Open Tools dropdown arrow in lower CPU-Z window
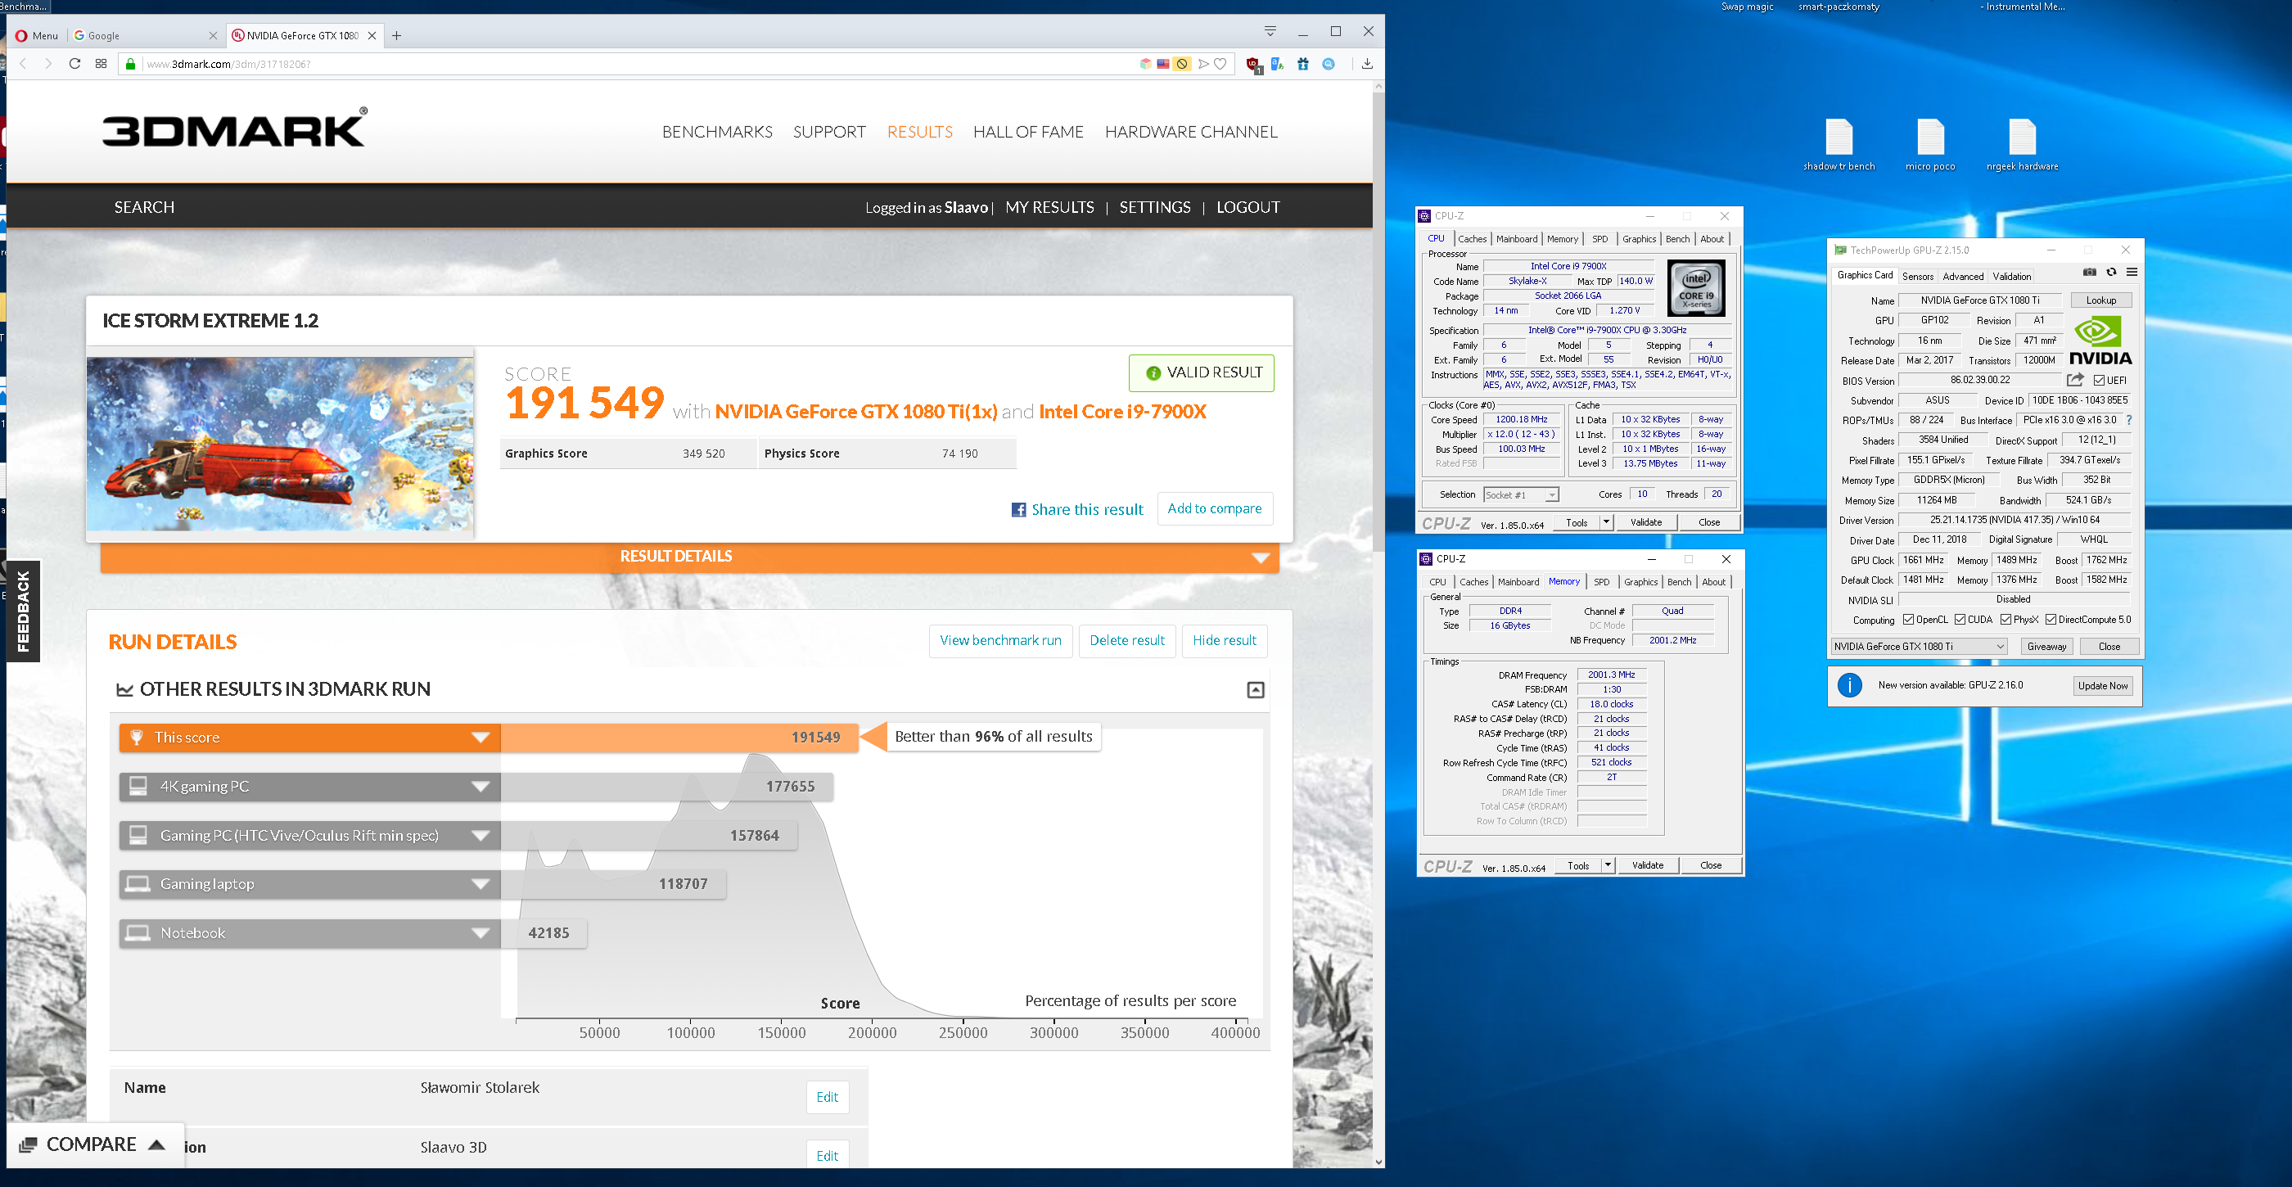The image size is (2292, 1187). [x=1608, y=865]
